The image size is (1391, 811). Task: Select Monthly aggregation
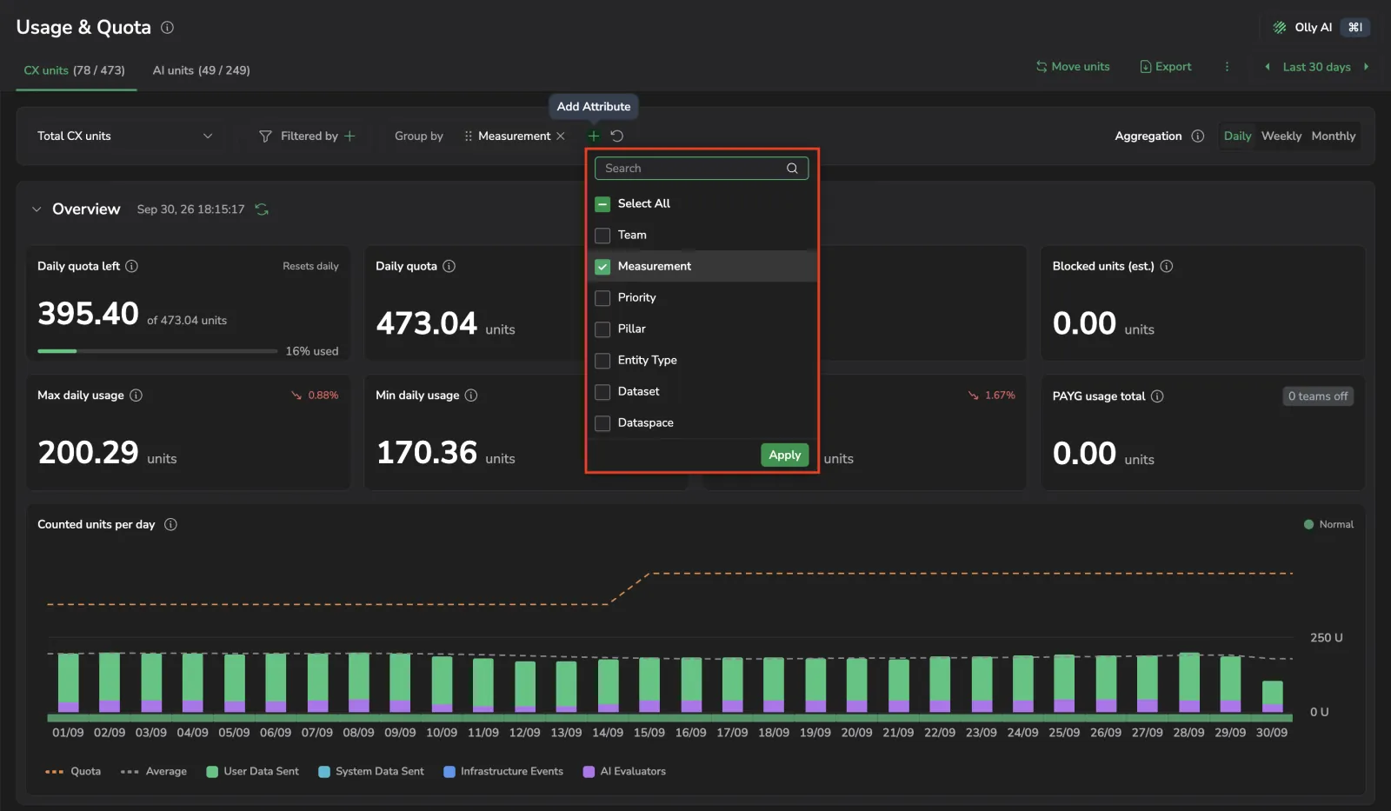1334,136
